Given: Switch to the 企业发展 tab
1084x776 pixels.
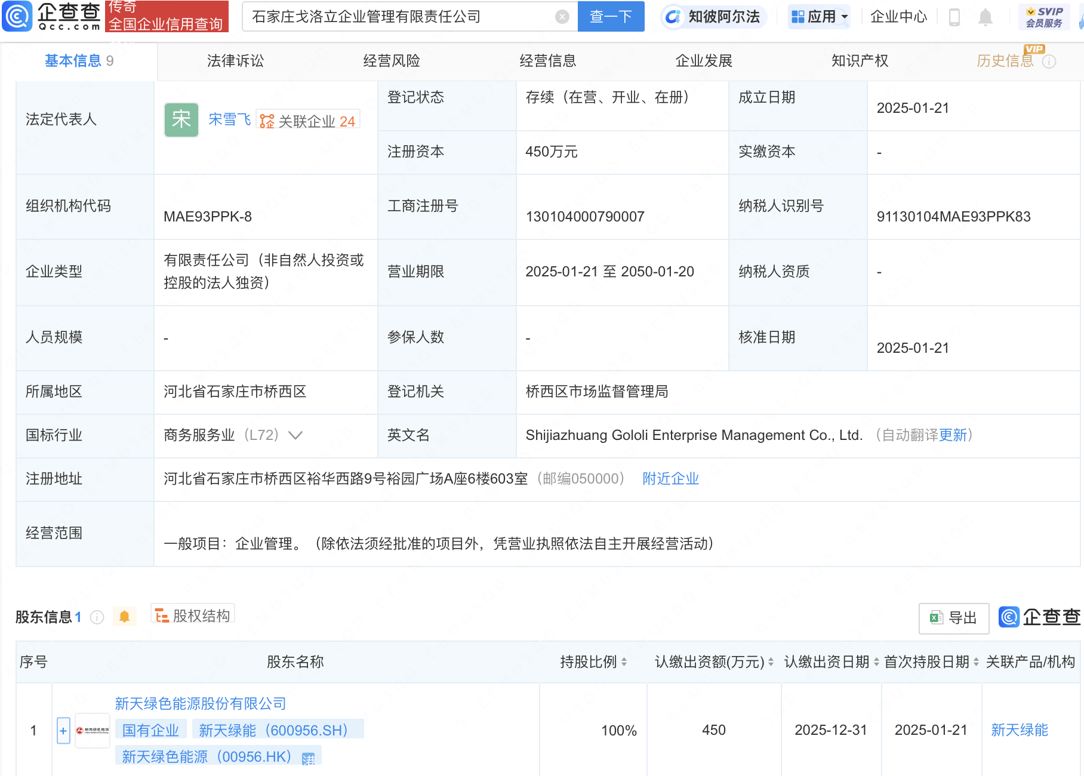Looking at the screenshot, I should (704, 61).
